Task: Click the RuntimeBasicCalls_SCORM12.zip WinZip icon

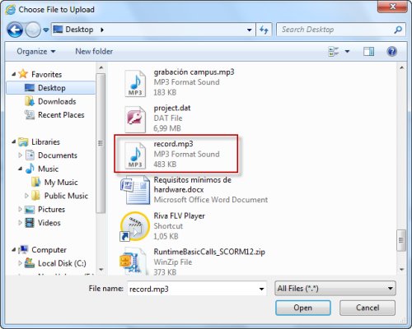Action: [133, 262]
